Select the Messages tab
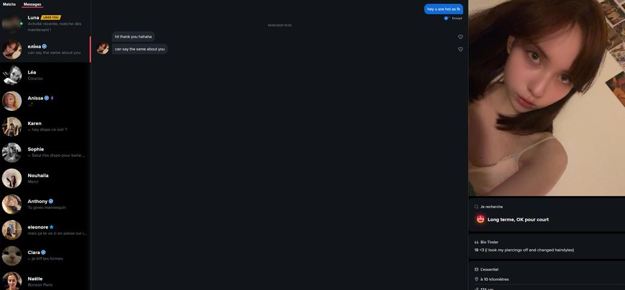This screenshot has height=290, width=625. point(32,4)
